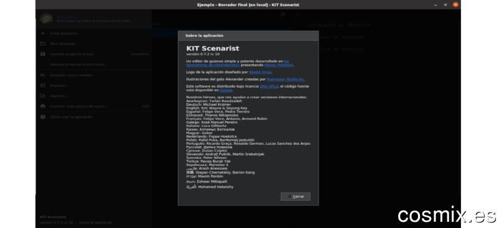Open the settings gear icon
497x228 pixels.
pyautogui.click(x=283, y=14)
